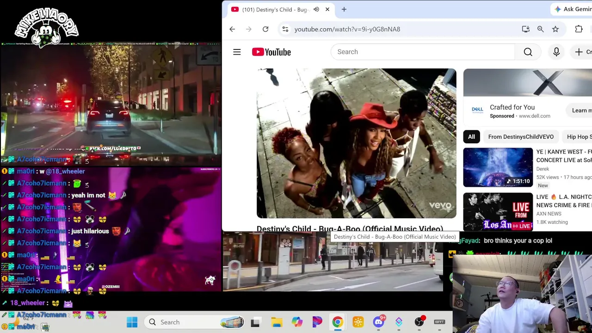The width and height of the screenshot is (592, 333).
Task: Open 'LIVE L.A. NIGHTC...' video title
Action: tap(564, 201)
